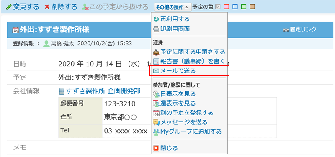
Task: Click the stamp icon for 予定に関する申請
Action: [x=156, y=52]
